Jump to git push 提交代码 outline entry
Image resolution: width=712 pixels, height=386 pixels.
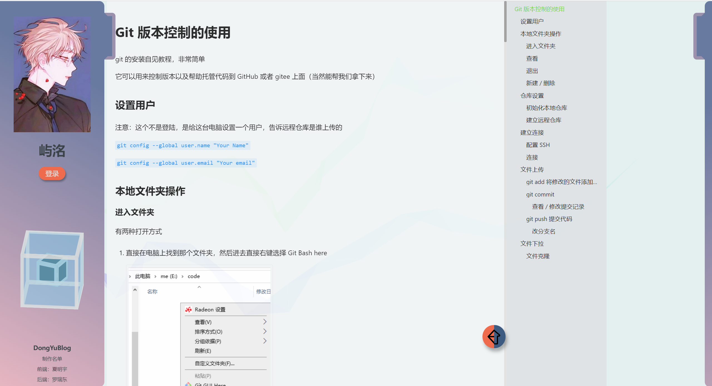point(549,219)
